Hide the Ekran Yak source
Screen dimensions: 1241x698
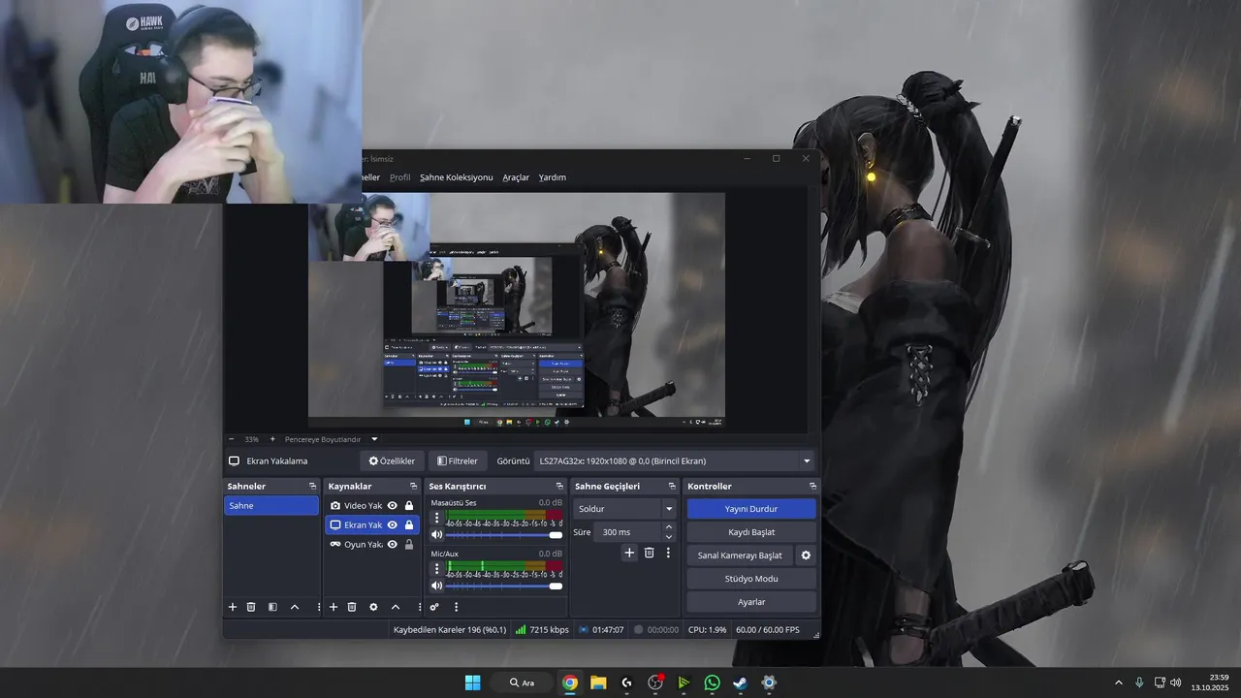(393, 525)
